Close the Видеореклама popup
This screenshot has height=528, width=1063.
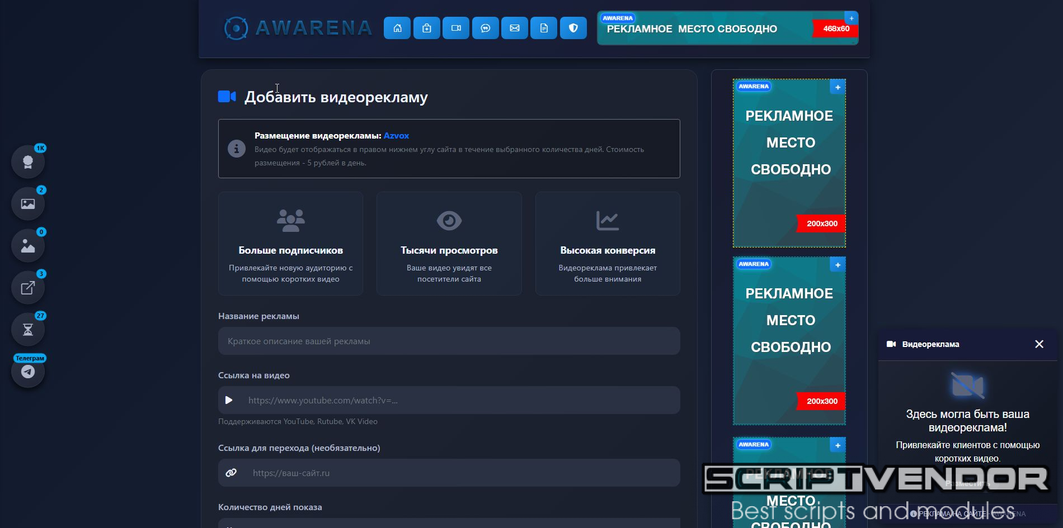click(1039, 344)
